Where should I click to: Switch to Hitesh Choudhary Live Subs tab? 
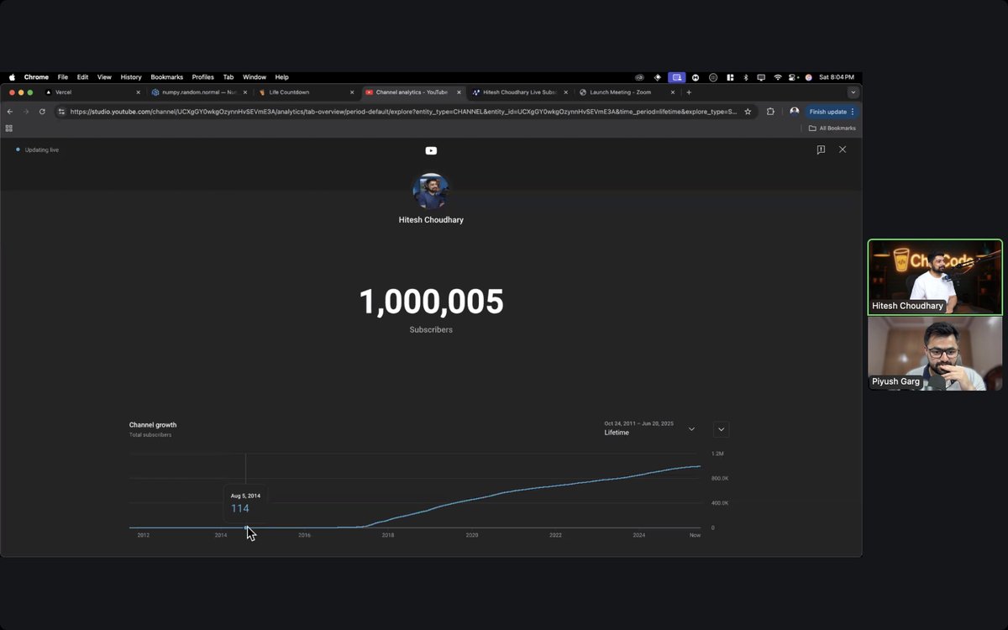point(519,92)
